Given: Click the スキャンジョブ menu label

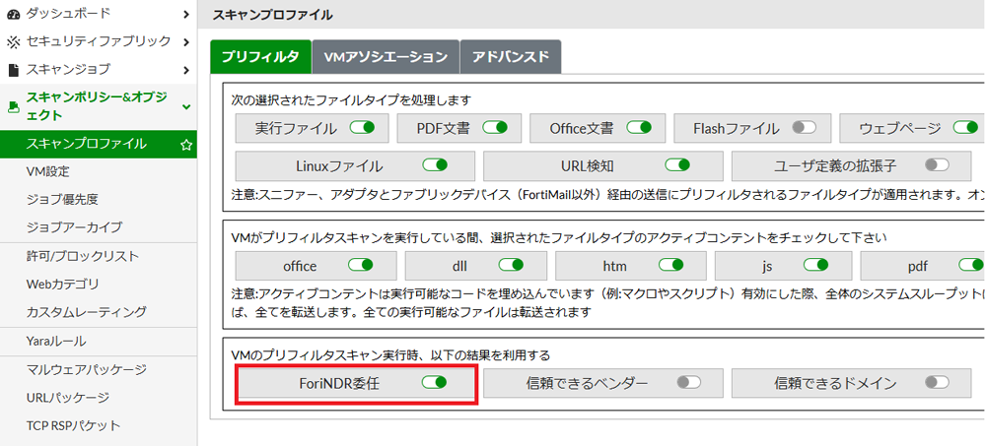Looking at the screenshot, I should (68, 69).
